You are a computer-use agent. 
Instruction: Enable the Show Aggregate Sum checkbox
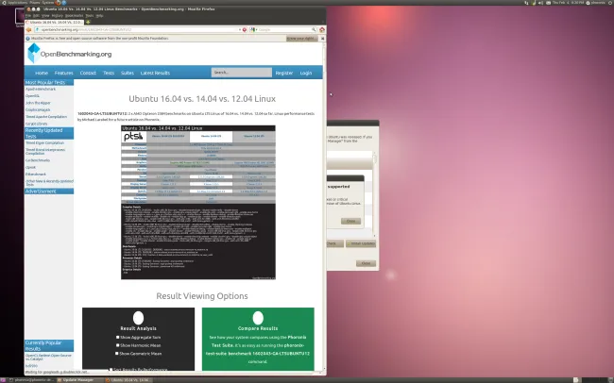(x=117, y=336)
